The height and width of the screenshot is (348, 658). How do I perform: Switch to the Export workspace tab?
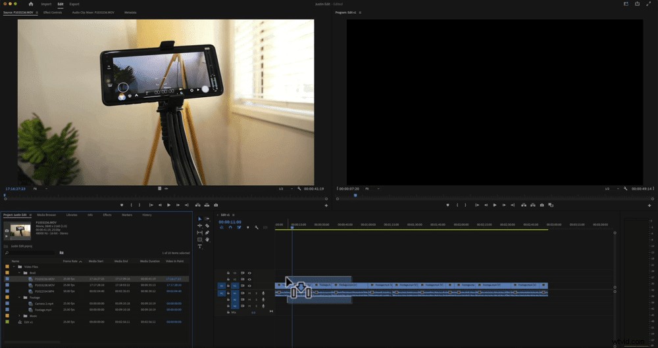pos(74,4)
